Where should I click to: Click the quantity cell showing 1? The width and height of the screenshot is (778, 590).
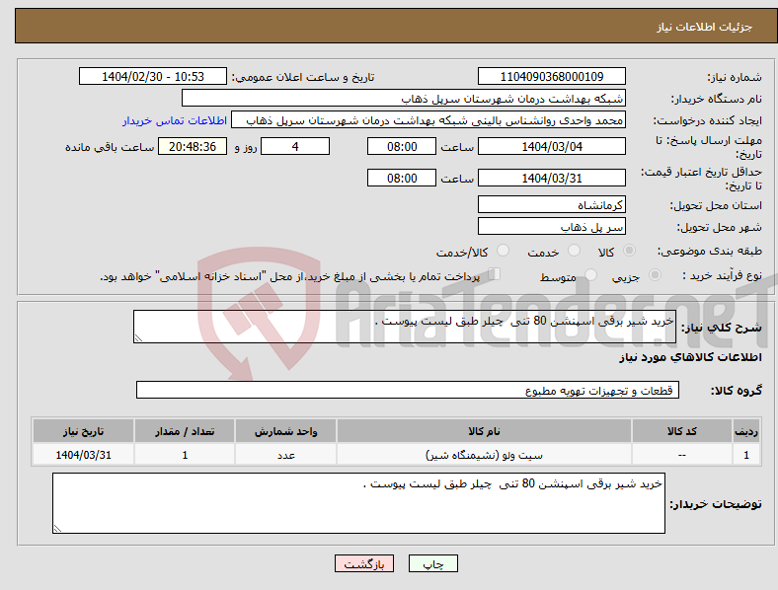[185, 455]
